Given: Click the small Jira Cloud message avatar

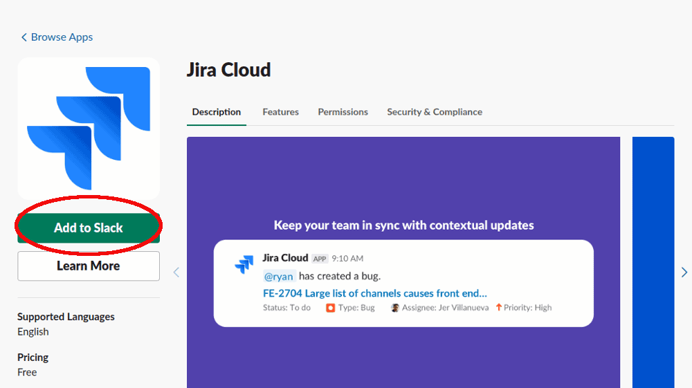Looking at the screenshot, I should [244, 264].
